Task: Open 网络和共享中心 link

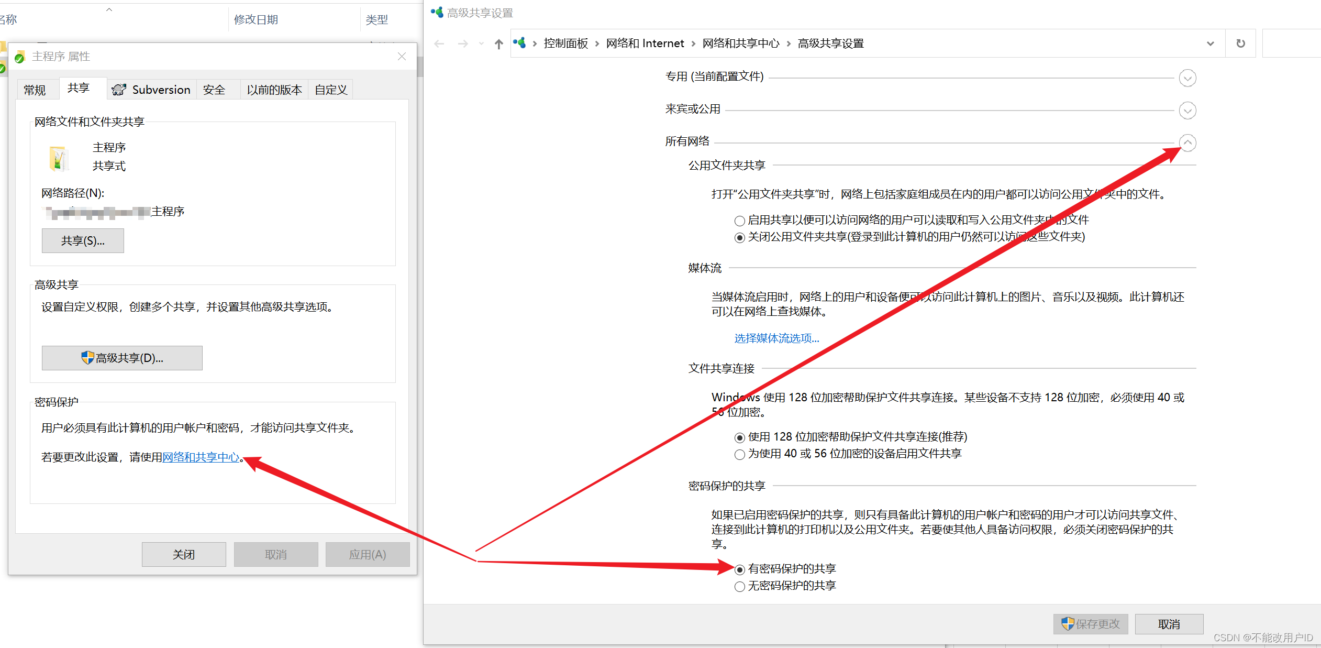Action: [201, 457]
